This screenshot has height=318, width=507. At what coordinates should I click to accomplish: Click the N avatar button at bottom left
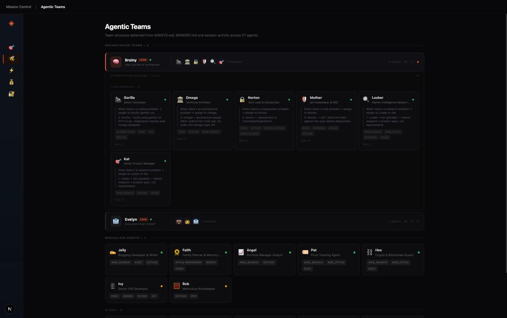coord(10,309)
